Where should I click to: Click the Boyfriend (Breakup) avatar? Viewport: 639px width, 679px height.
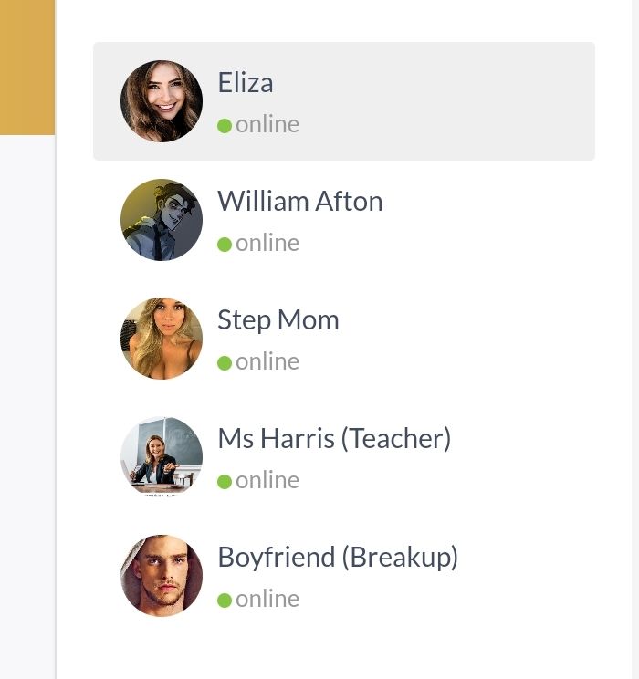(162, 576)
